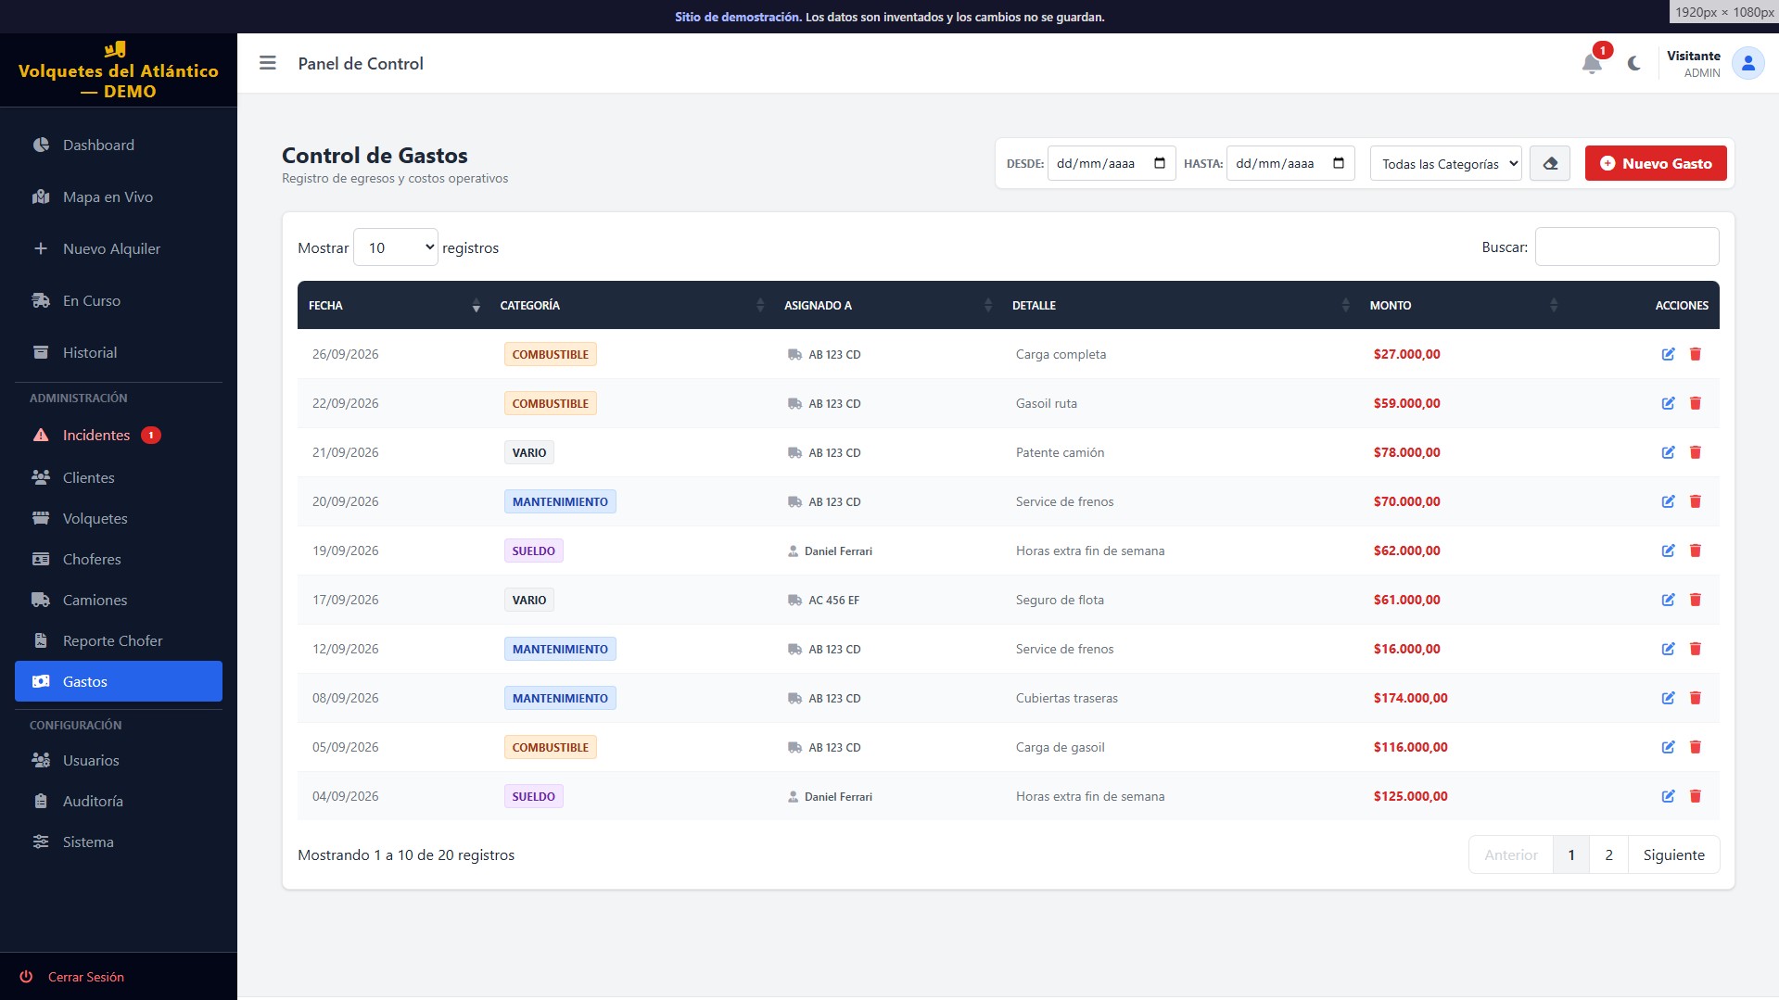Delete the Cubiertas traseras expense
The height and width of the screenshot is (1000, 1779).
point(1695,698)
